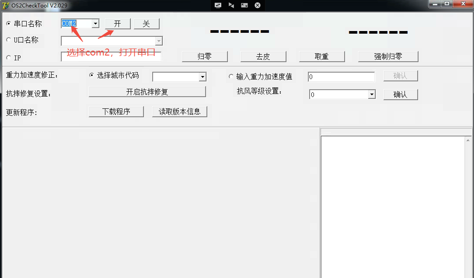Click the 抗摔修复设置 label
This screenshot has height=278, width=474.
(x=29, y=94)
